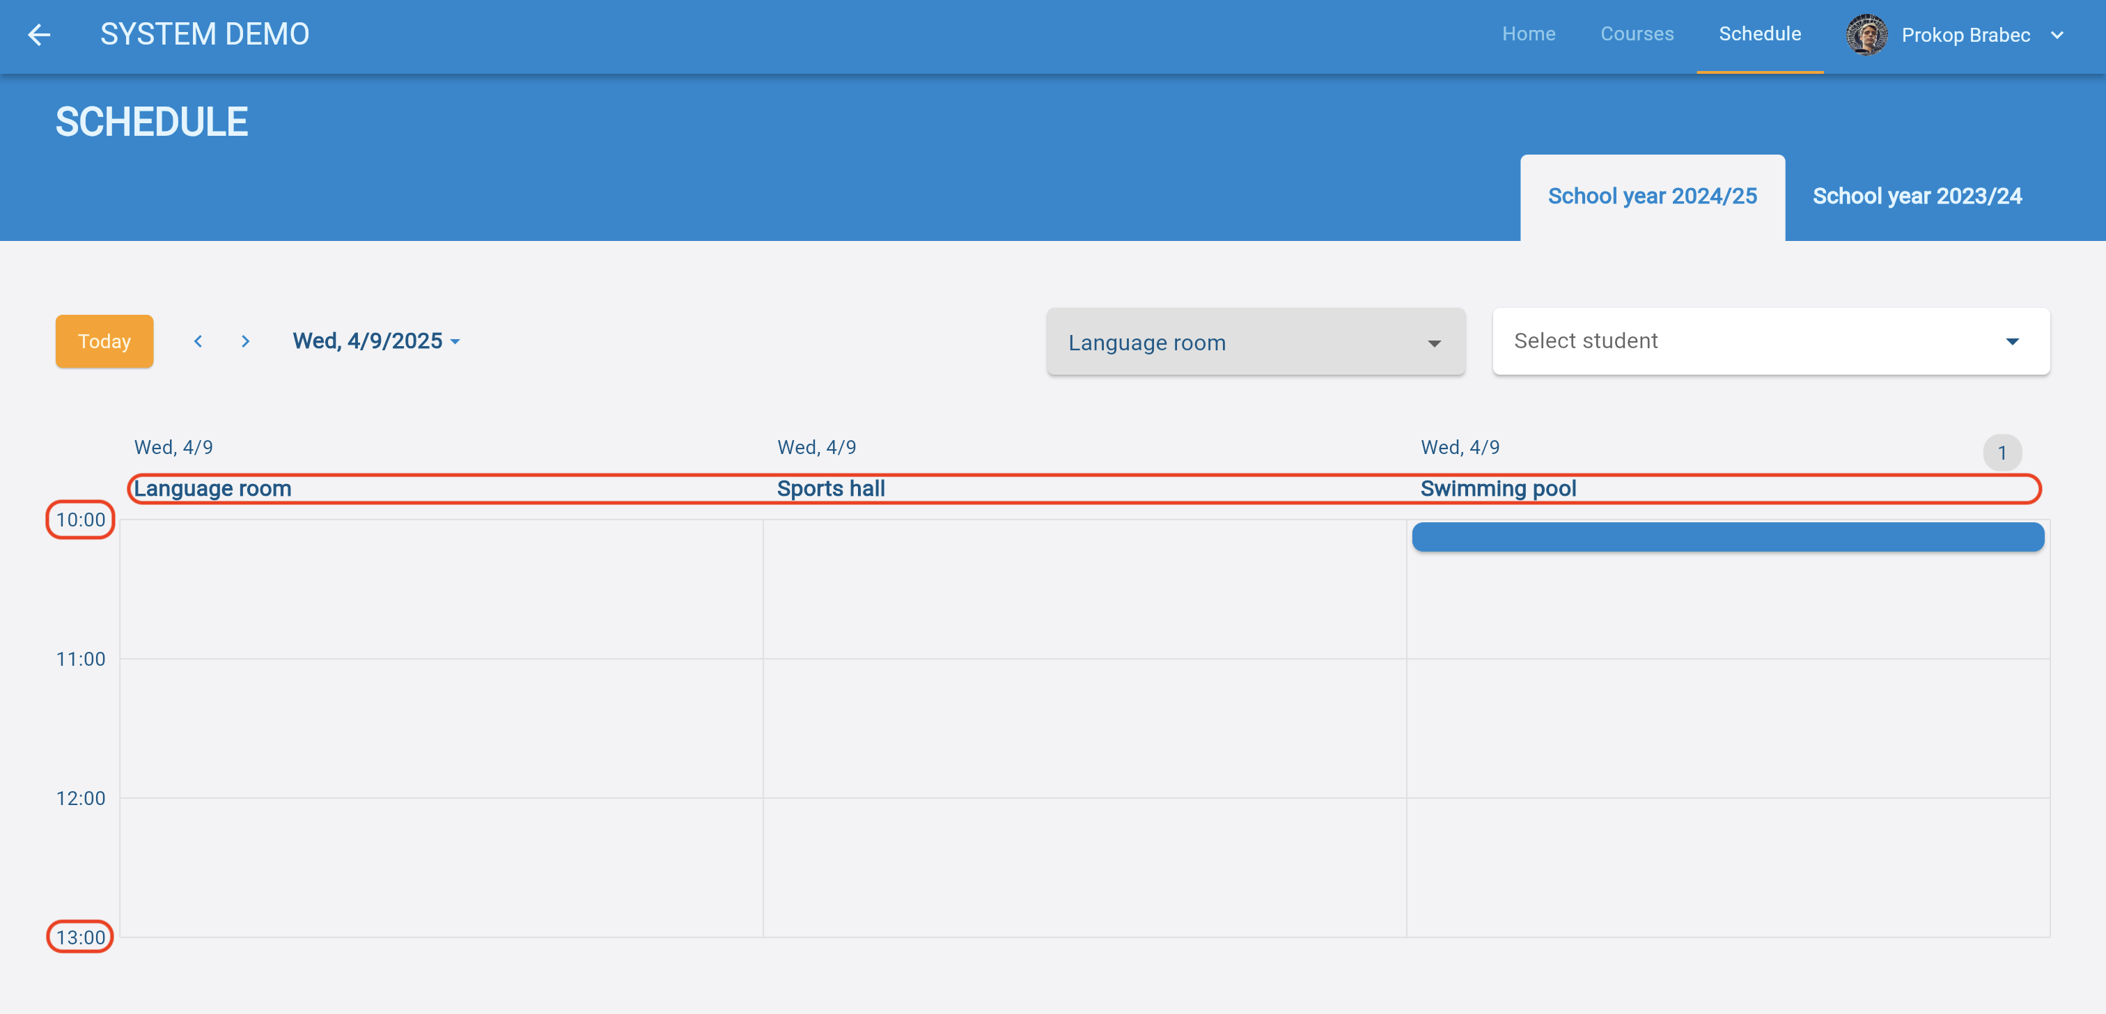Click the Sports hall column header
Screen dimensions: 2106x1014
click(x=831, y=488)
